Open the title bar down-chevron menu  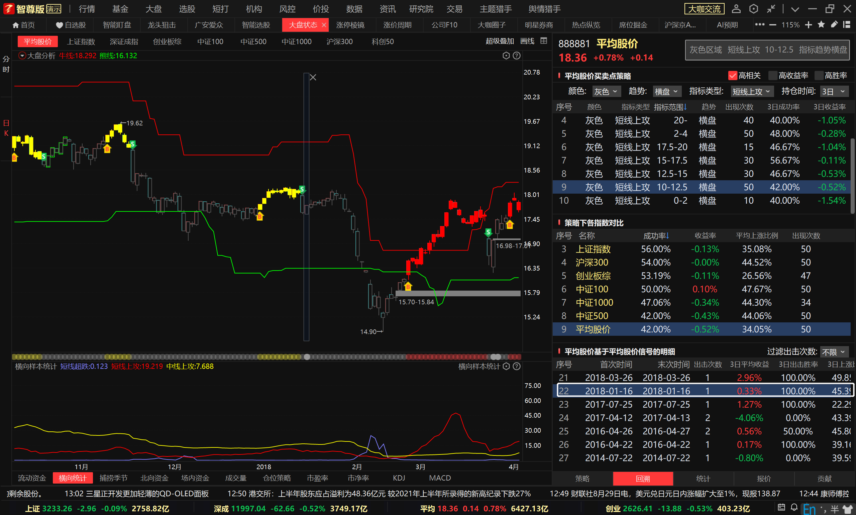(795, 9)
